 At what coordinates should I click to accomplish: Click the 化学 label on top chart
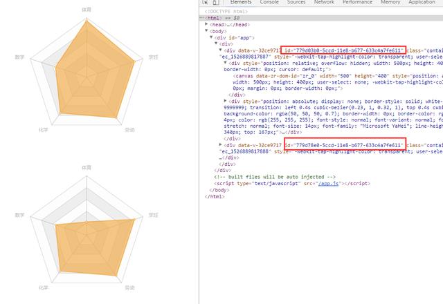coord(43,130)
